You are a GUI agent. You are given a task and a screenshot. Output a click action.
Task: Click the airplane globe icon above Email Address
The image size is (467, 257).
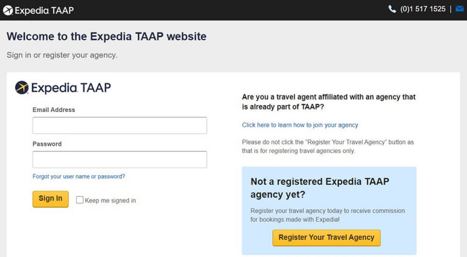point(22,88)
